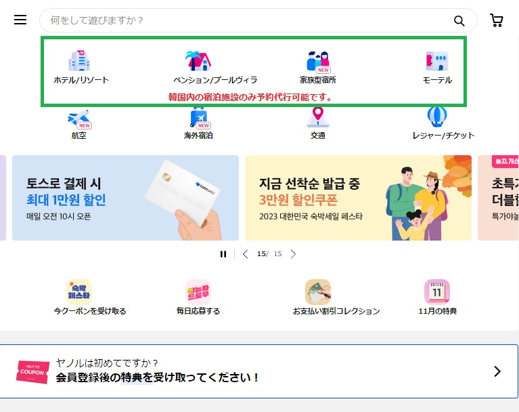Screen dimensions: 519x412
Task: Open the 航空 flights category
Action: click(x=79, y=117)
